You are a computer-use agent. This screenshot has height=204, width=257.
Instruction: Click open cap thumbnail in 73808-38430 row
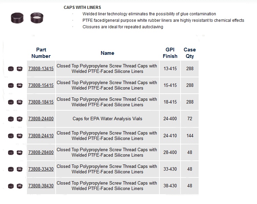[x=19, y=186]
